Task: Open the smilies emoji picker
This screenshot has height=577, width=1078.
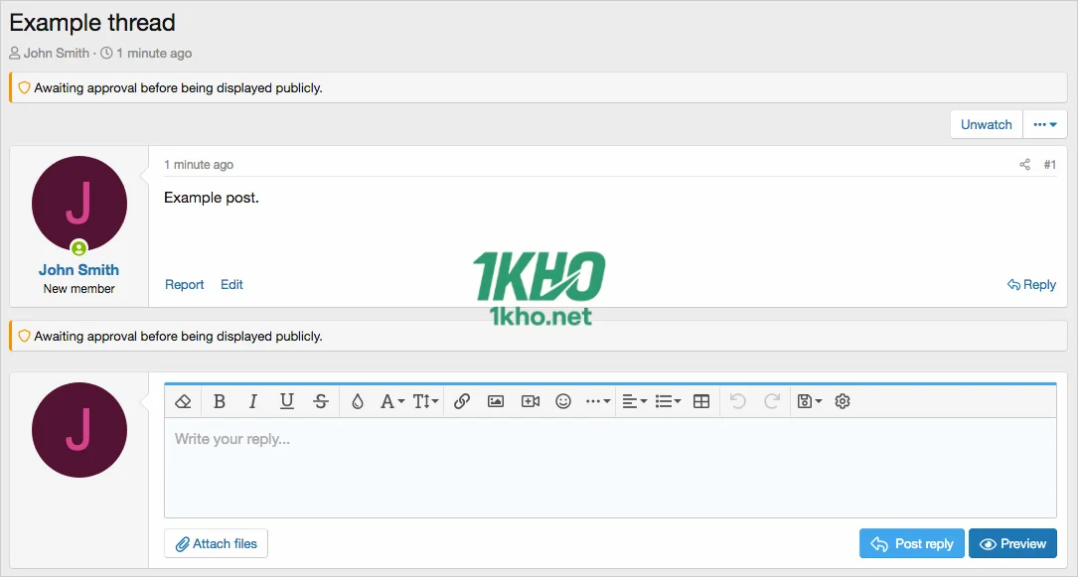Action: click(x=563, y=401)
